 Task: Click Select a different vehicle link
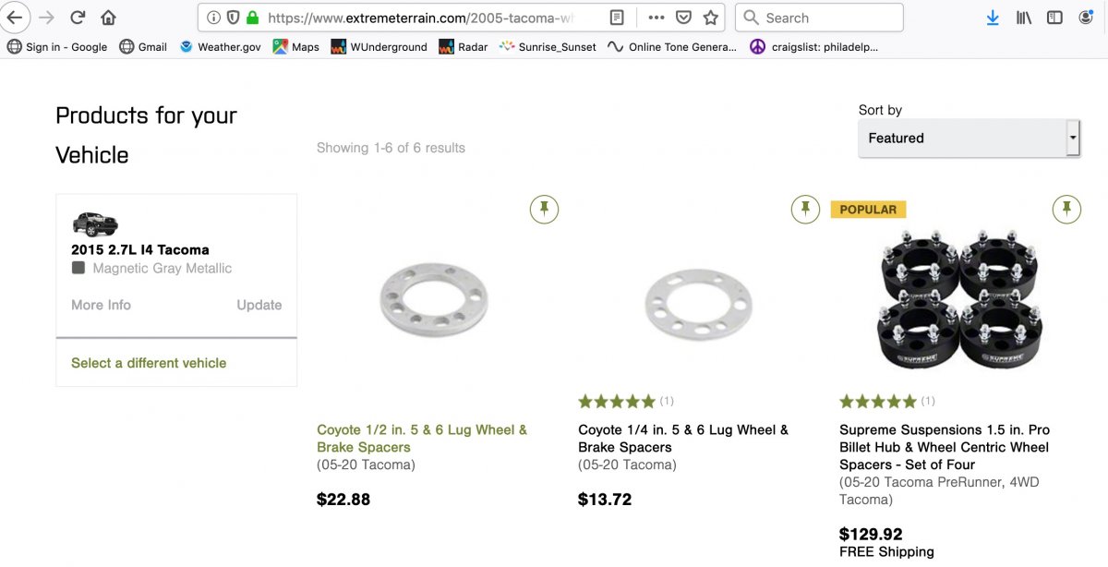(149, 363)
